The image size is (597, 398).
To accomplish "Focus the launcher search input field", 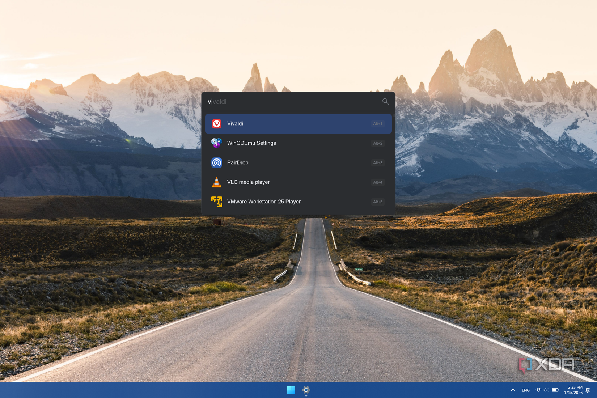I will tap(289, 102).
